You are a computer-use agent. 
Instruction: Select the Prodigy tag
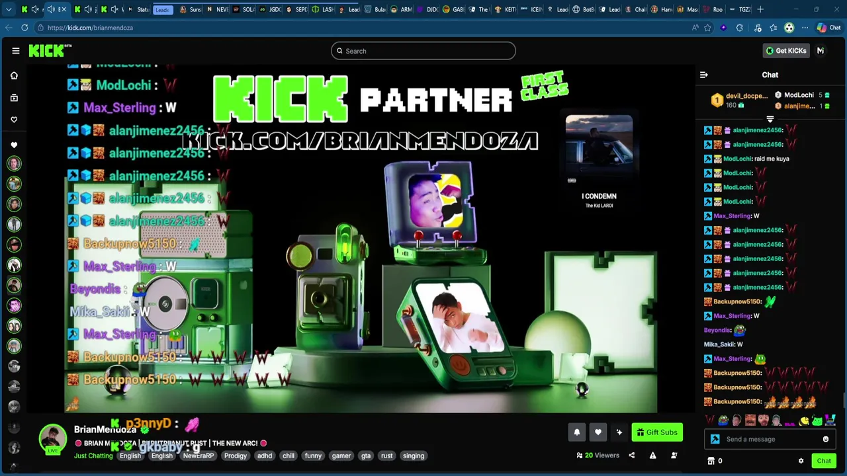click(x=235, y=456)
